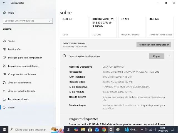Screen dimensions: 178x133
Task: Open Outlook from the taskbar
Action: coord(97,130)
